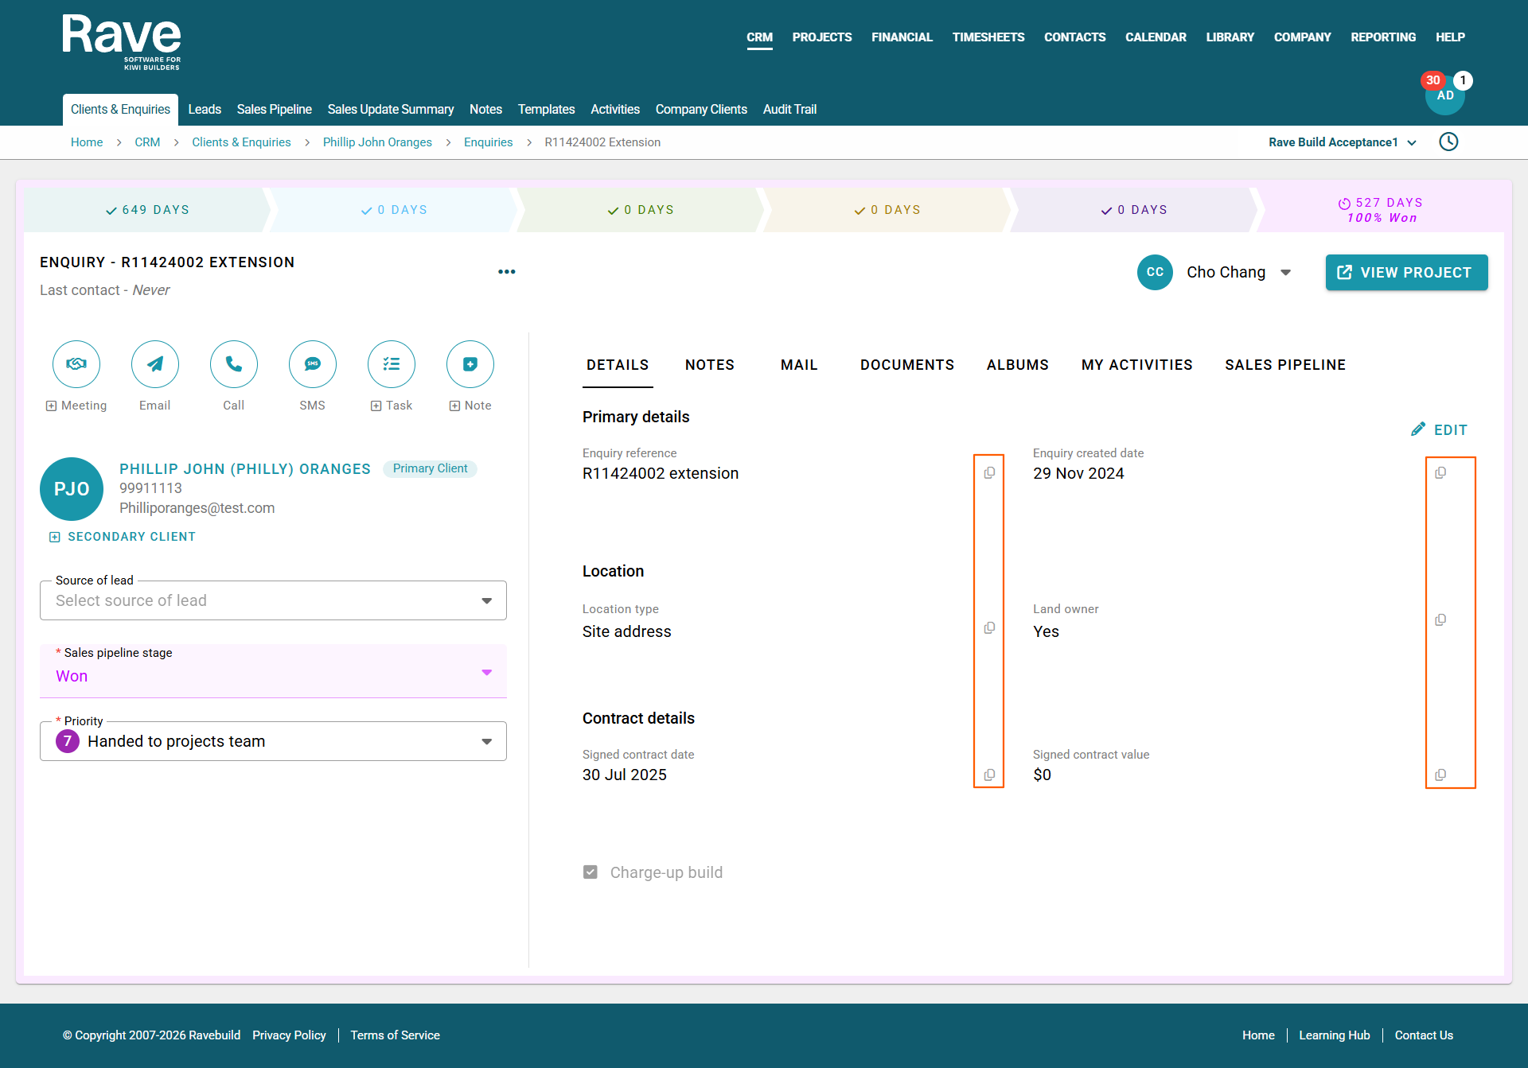Click the Note plus icon

point(470,364)
